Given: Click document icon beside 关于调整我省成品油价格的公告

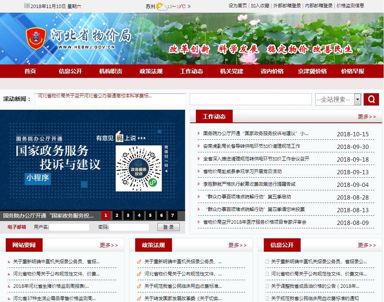Looking at the screenshot, I should [267, 286].
